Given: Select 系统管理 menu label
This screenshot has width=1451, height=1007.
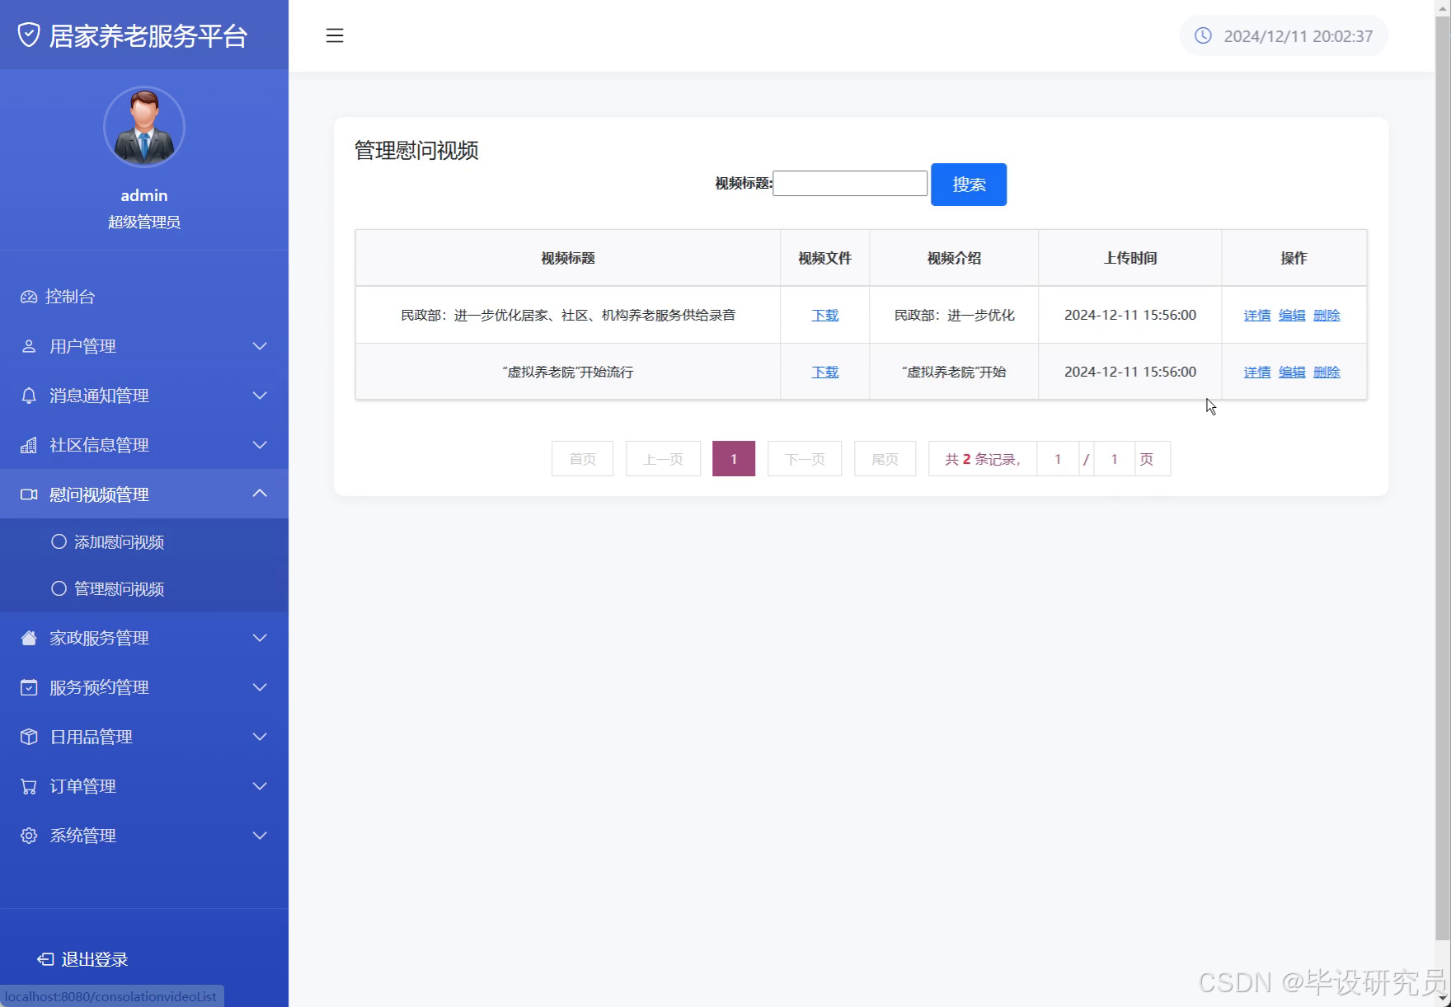Looking at the screenshot, I should [82, 836].
